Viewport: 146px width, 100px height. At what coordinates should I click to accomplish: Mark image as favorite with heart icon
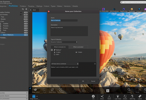pyautogui.click(x=78, y=90)
